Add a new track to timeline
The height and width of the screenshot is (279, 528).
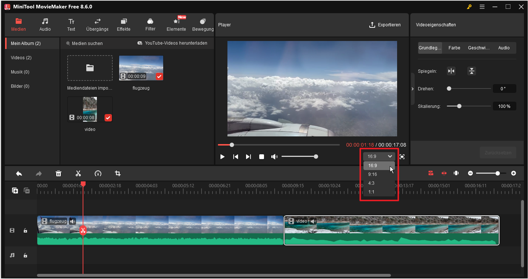[15, 191]
